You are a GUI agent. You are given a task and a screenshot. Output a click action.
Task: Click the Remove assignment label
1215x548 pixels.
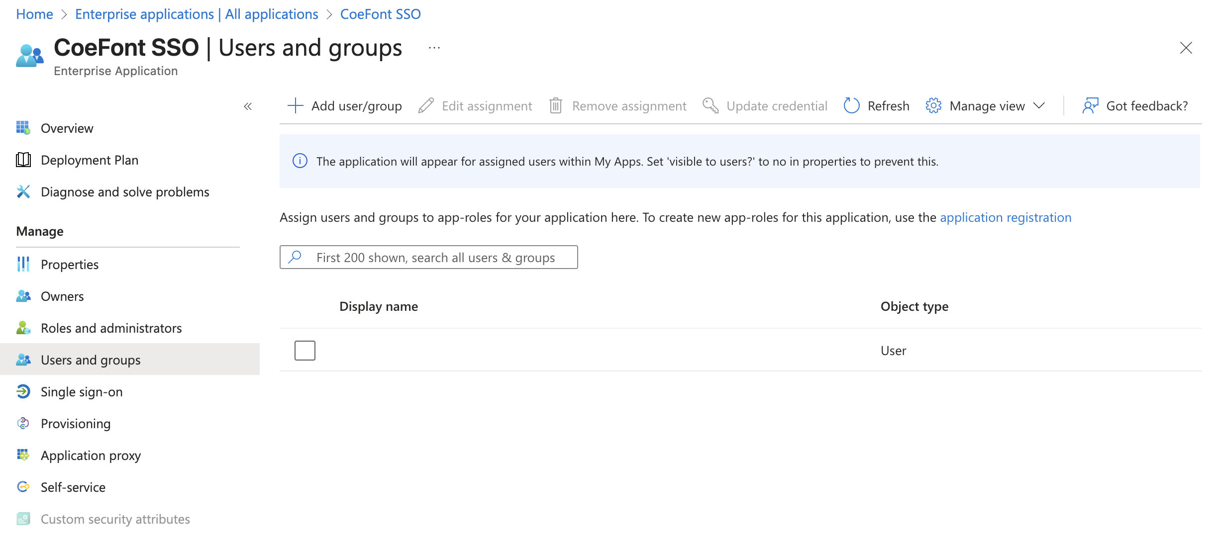tap(629, 106)
